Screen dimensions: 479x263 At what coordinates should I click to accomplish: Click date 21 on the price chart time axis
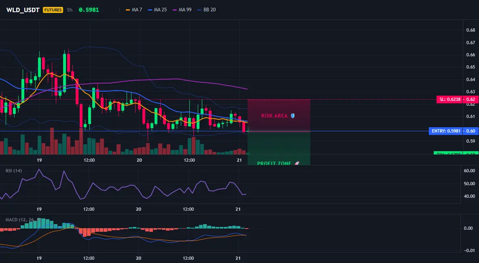[239, 160]
